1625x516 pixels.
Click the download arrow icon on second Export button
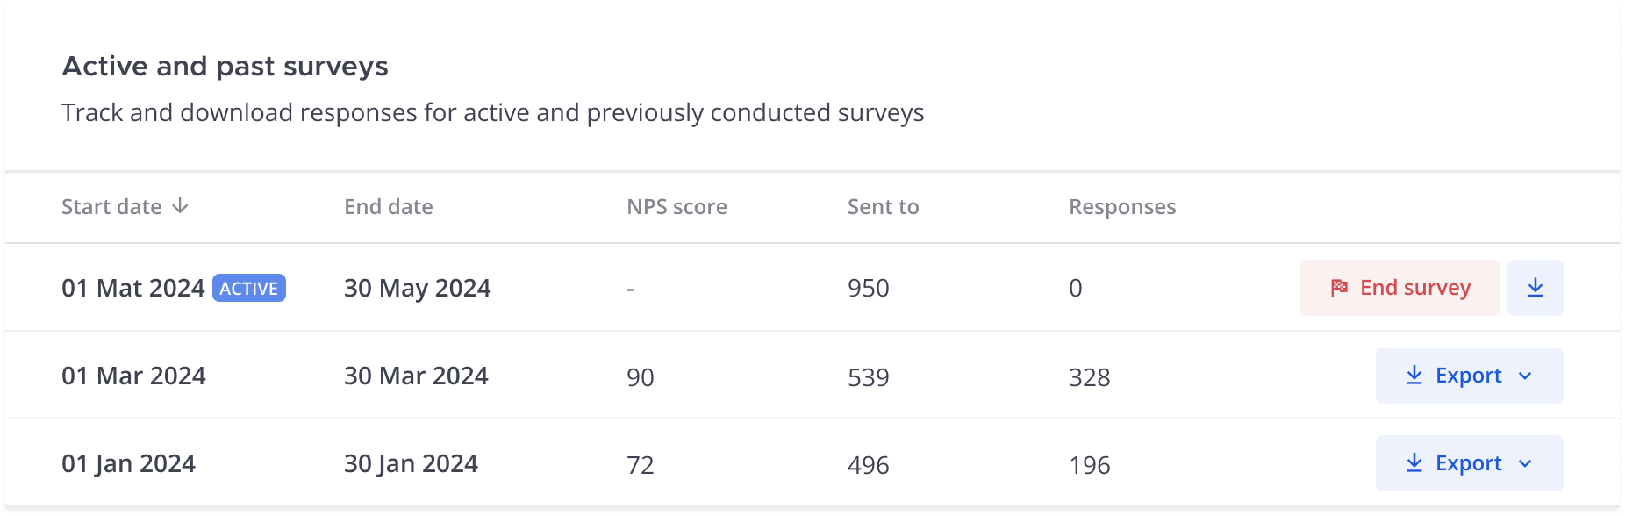(x=1415, y=462)
